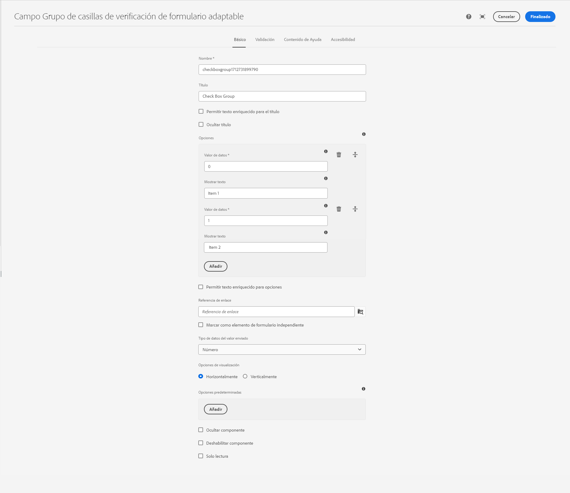Enable Ocultar título checkbox
This screenshot has width=570, height=493.
[201, 125]
